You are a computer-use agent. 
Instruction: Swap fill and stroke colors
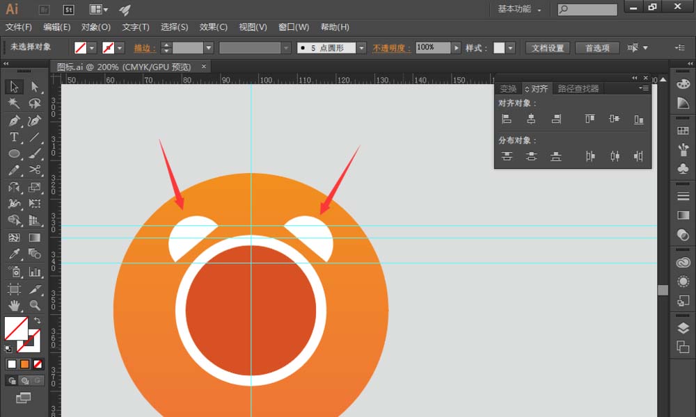click(38, 320)
